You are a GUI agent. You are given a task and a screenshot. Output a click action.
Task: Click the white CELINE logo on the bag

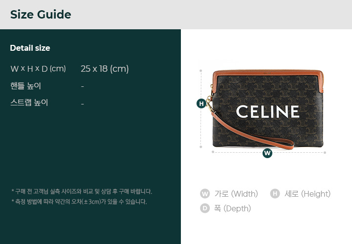coord(267,111)
